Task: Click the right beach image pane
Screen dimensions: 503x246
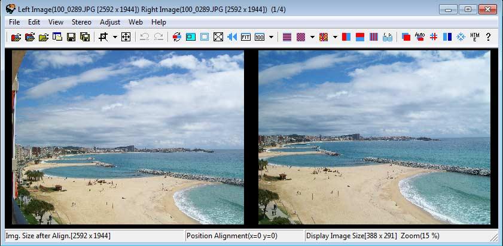Action: pos(374,137)
